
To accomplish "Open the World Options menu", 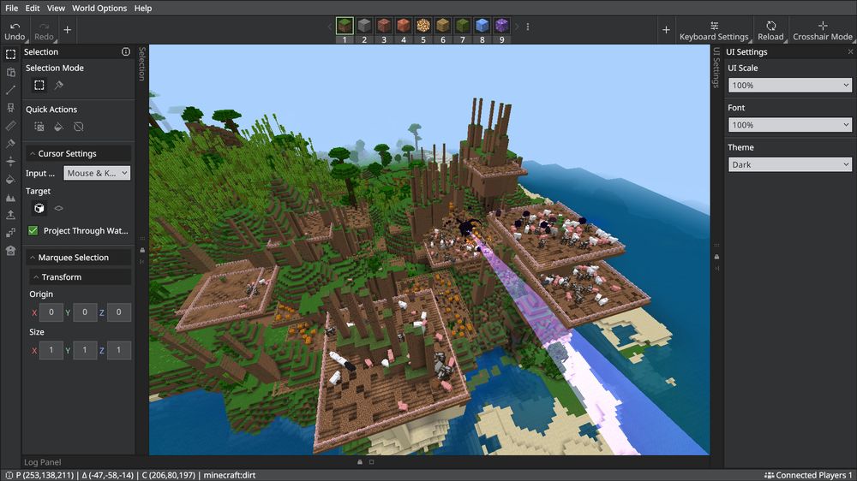I will click(x=99, y=9).
